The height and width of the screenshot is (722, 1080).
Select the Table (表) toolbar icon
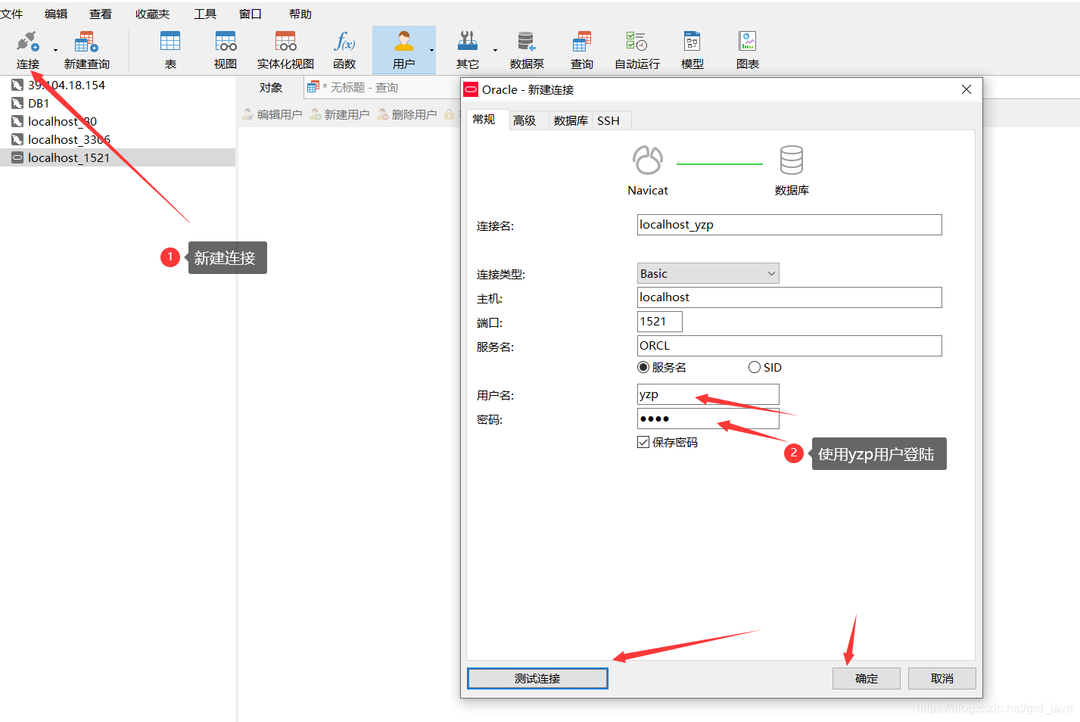[170, 50]
